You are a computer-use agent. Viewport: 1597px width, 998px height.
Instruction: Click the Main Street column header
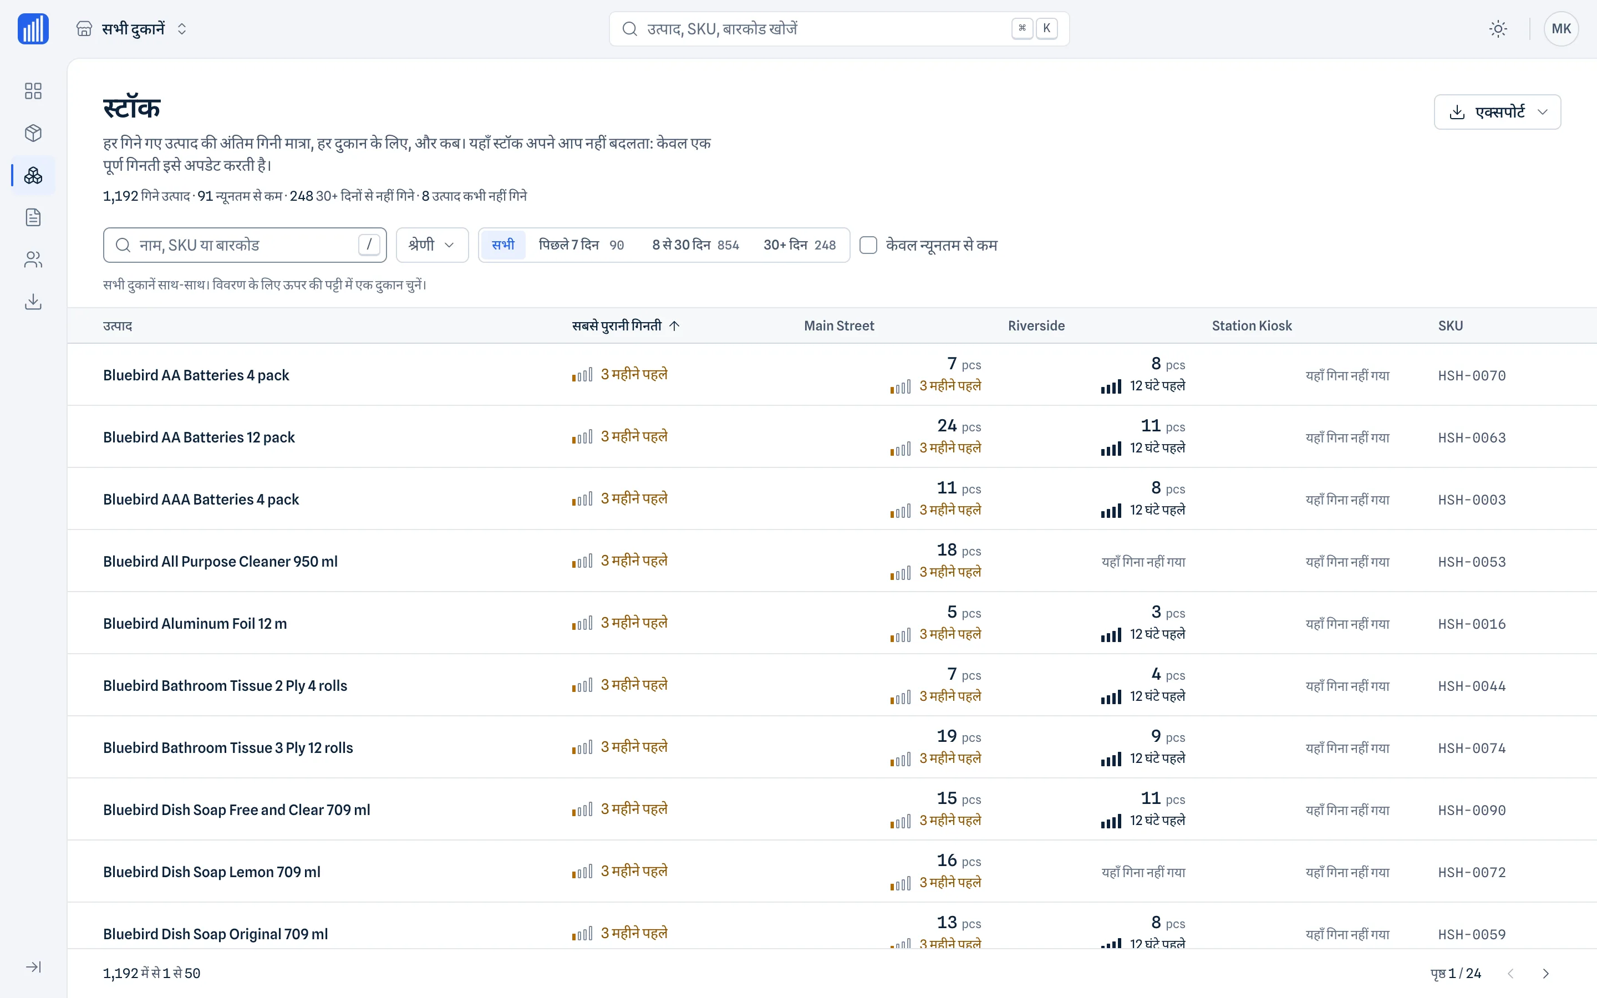pos(839,326)
